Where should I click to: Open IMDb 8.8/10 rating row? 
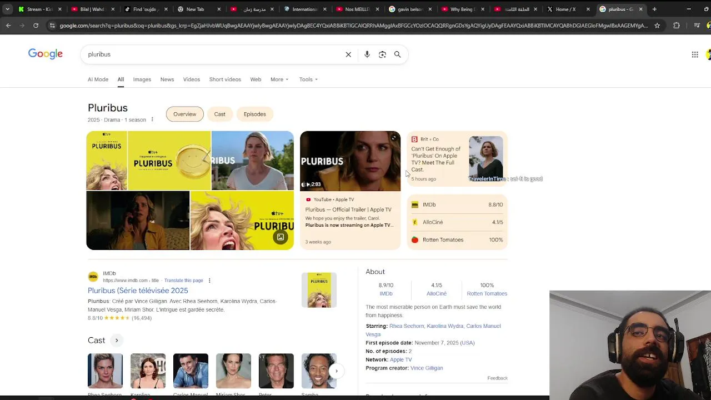(457, 204)
